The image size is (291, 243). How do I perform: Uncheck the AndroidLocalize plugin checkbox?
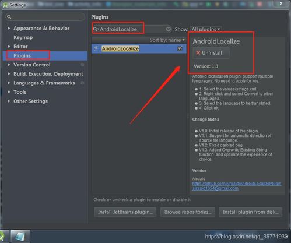pyautogui.click(x=180, y=48)
